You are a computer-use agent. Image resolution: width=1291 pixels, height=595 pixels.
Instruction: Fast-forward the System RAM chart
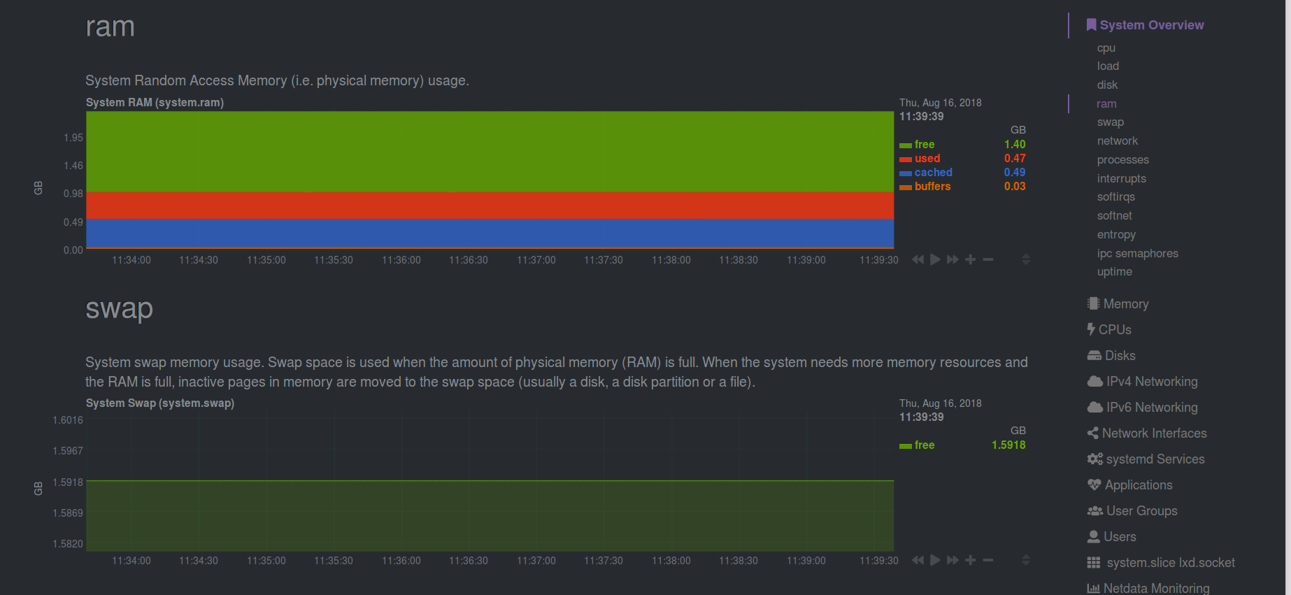(x=953, y=259)
